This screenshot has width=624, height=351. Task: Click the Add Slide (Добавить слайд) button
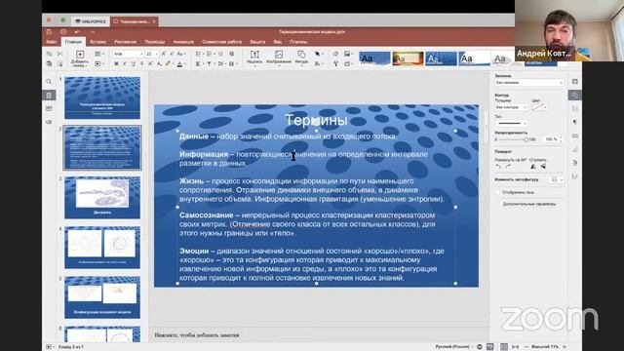pyautogui.click(x=80, y=58)
